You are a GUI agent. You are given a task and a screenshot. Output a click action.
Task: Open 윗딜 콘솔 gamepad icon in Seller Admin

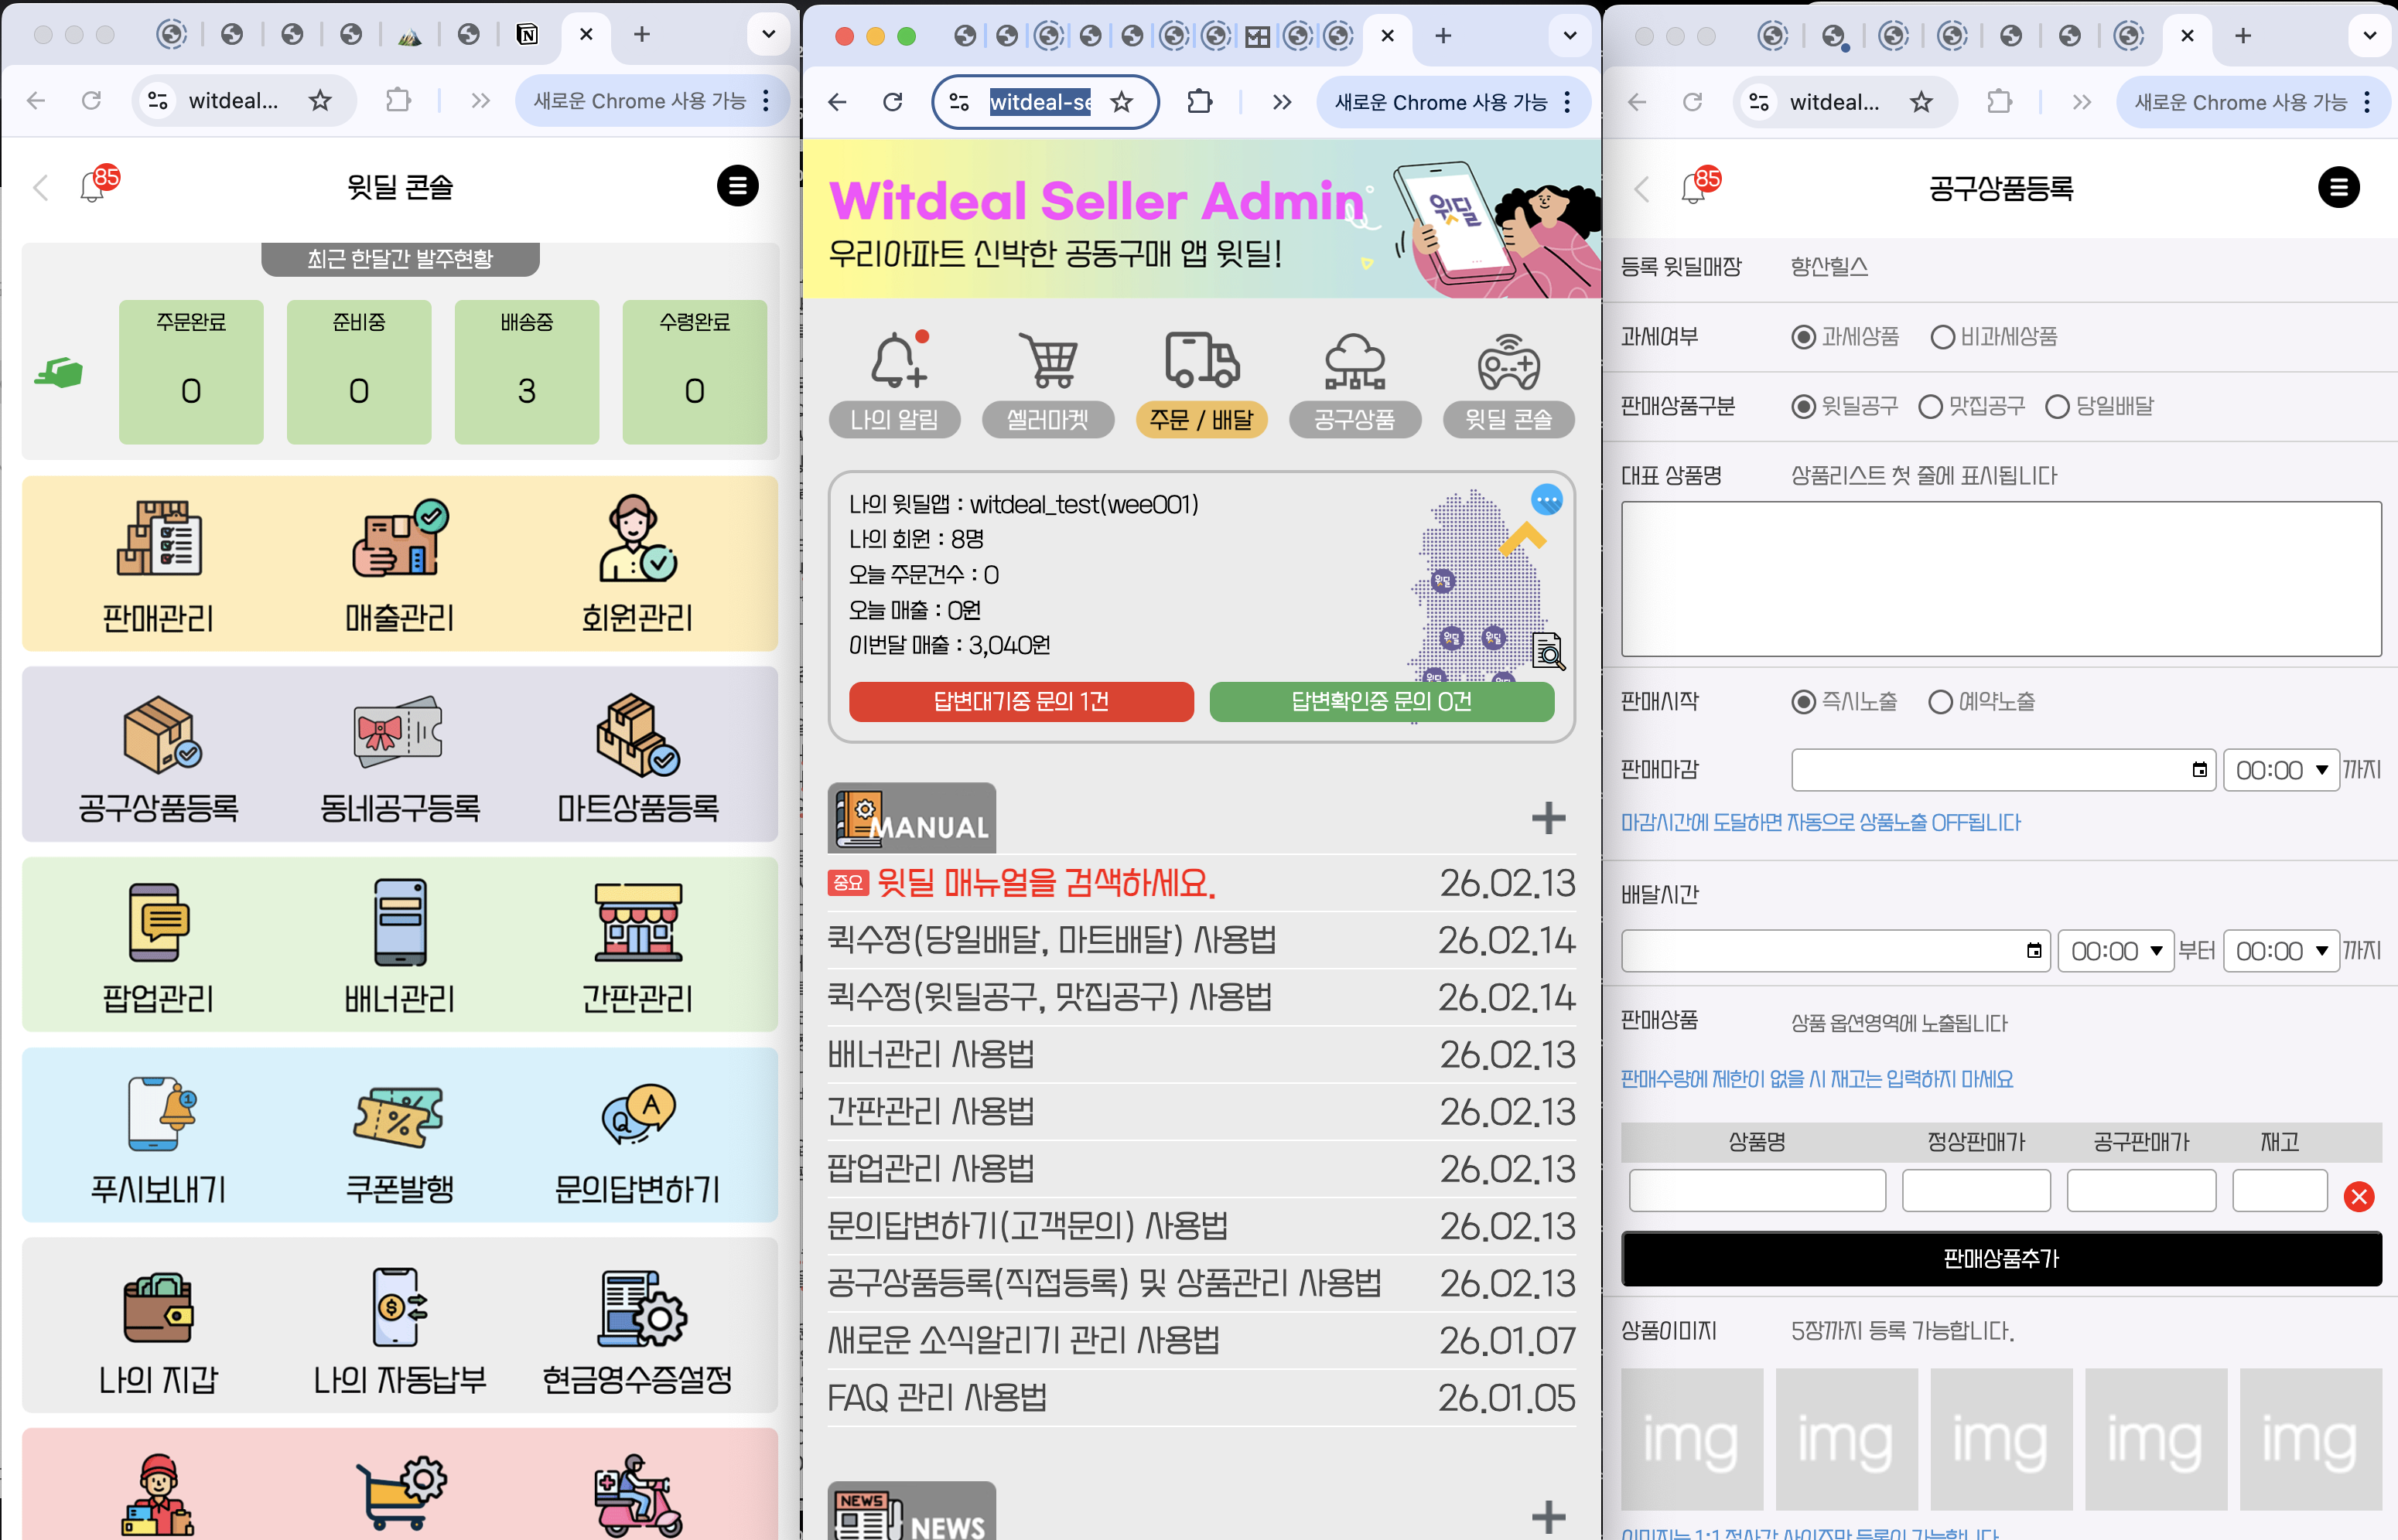[1508, 385]
